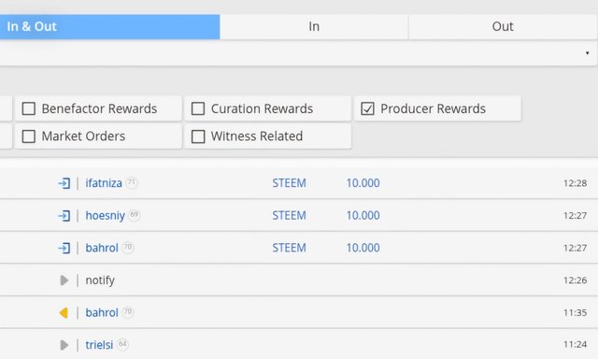Image resolution: width=598 pixels, height=359 pixels.
Task: Click the transfer-in icon next to bahrol at 12:27
Action: tap(64, 248)
